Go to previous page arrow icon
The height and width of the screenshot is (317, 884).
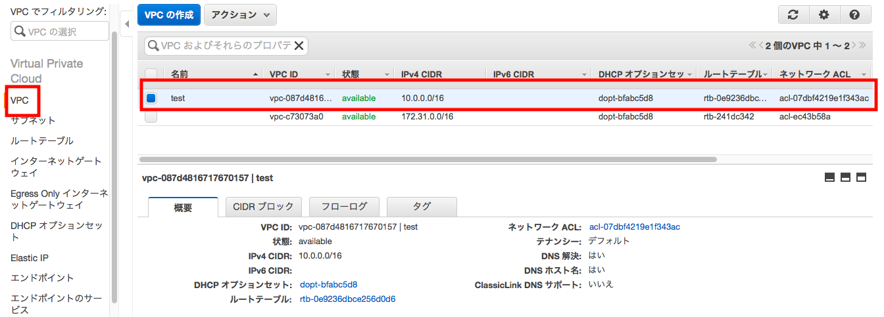760,45
